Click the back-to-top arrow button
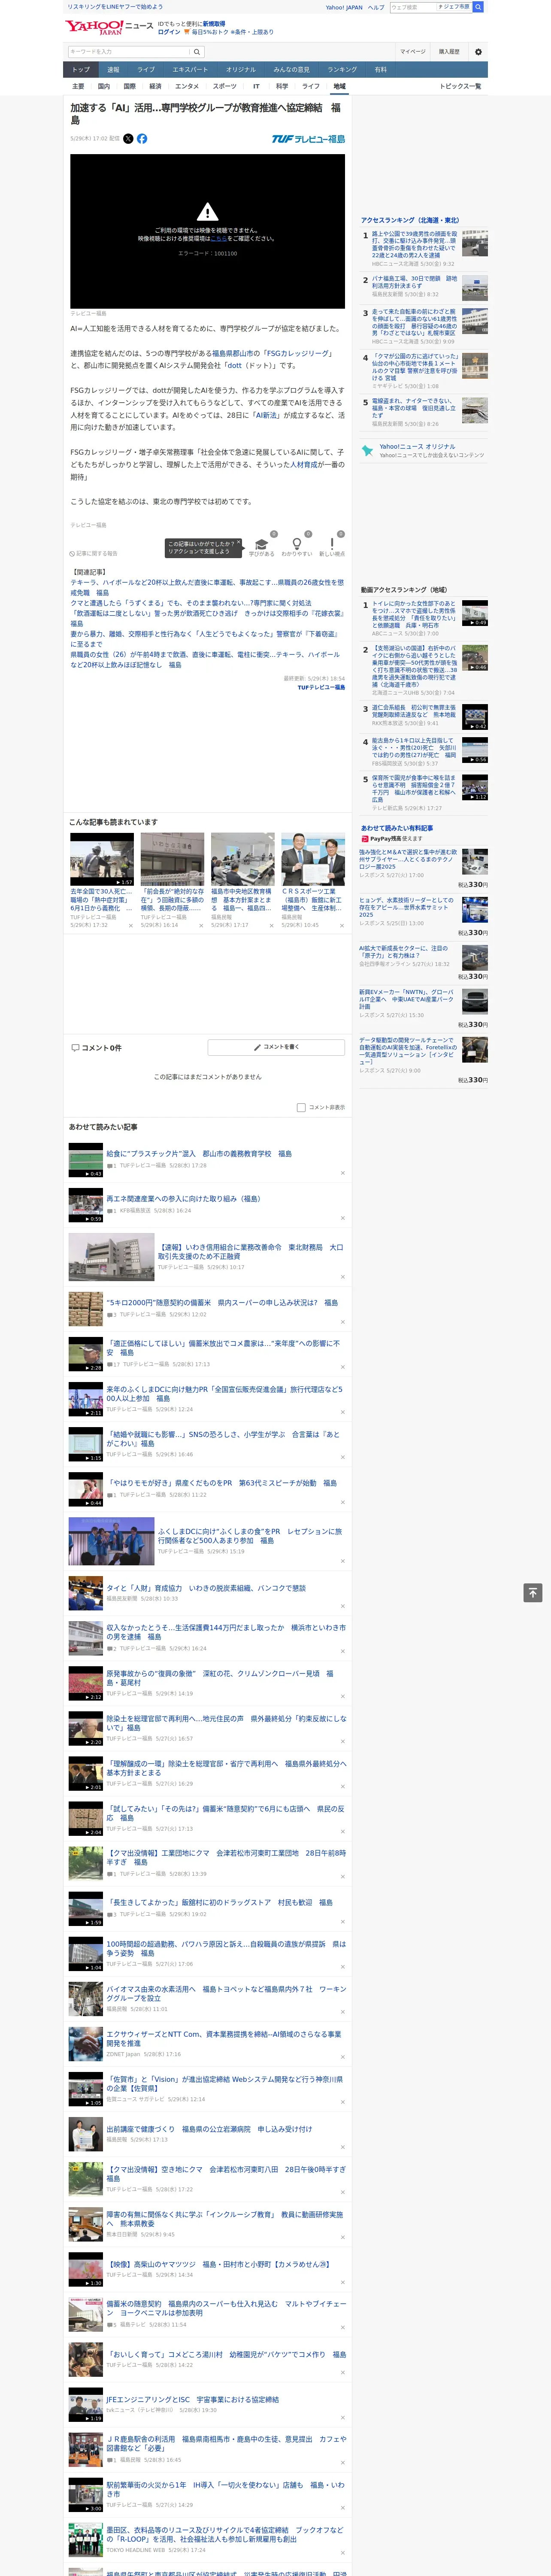This screenshot has width=551, height=2576. pos(533,1593)
